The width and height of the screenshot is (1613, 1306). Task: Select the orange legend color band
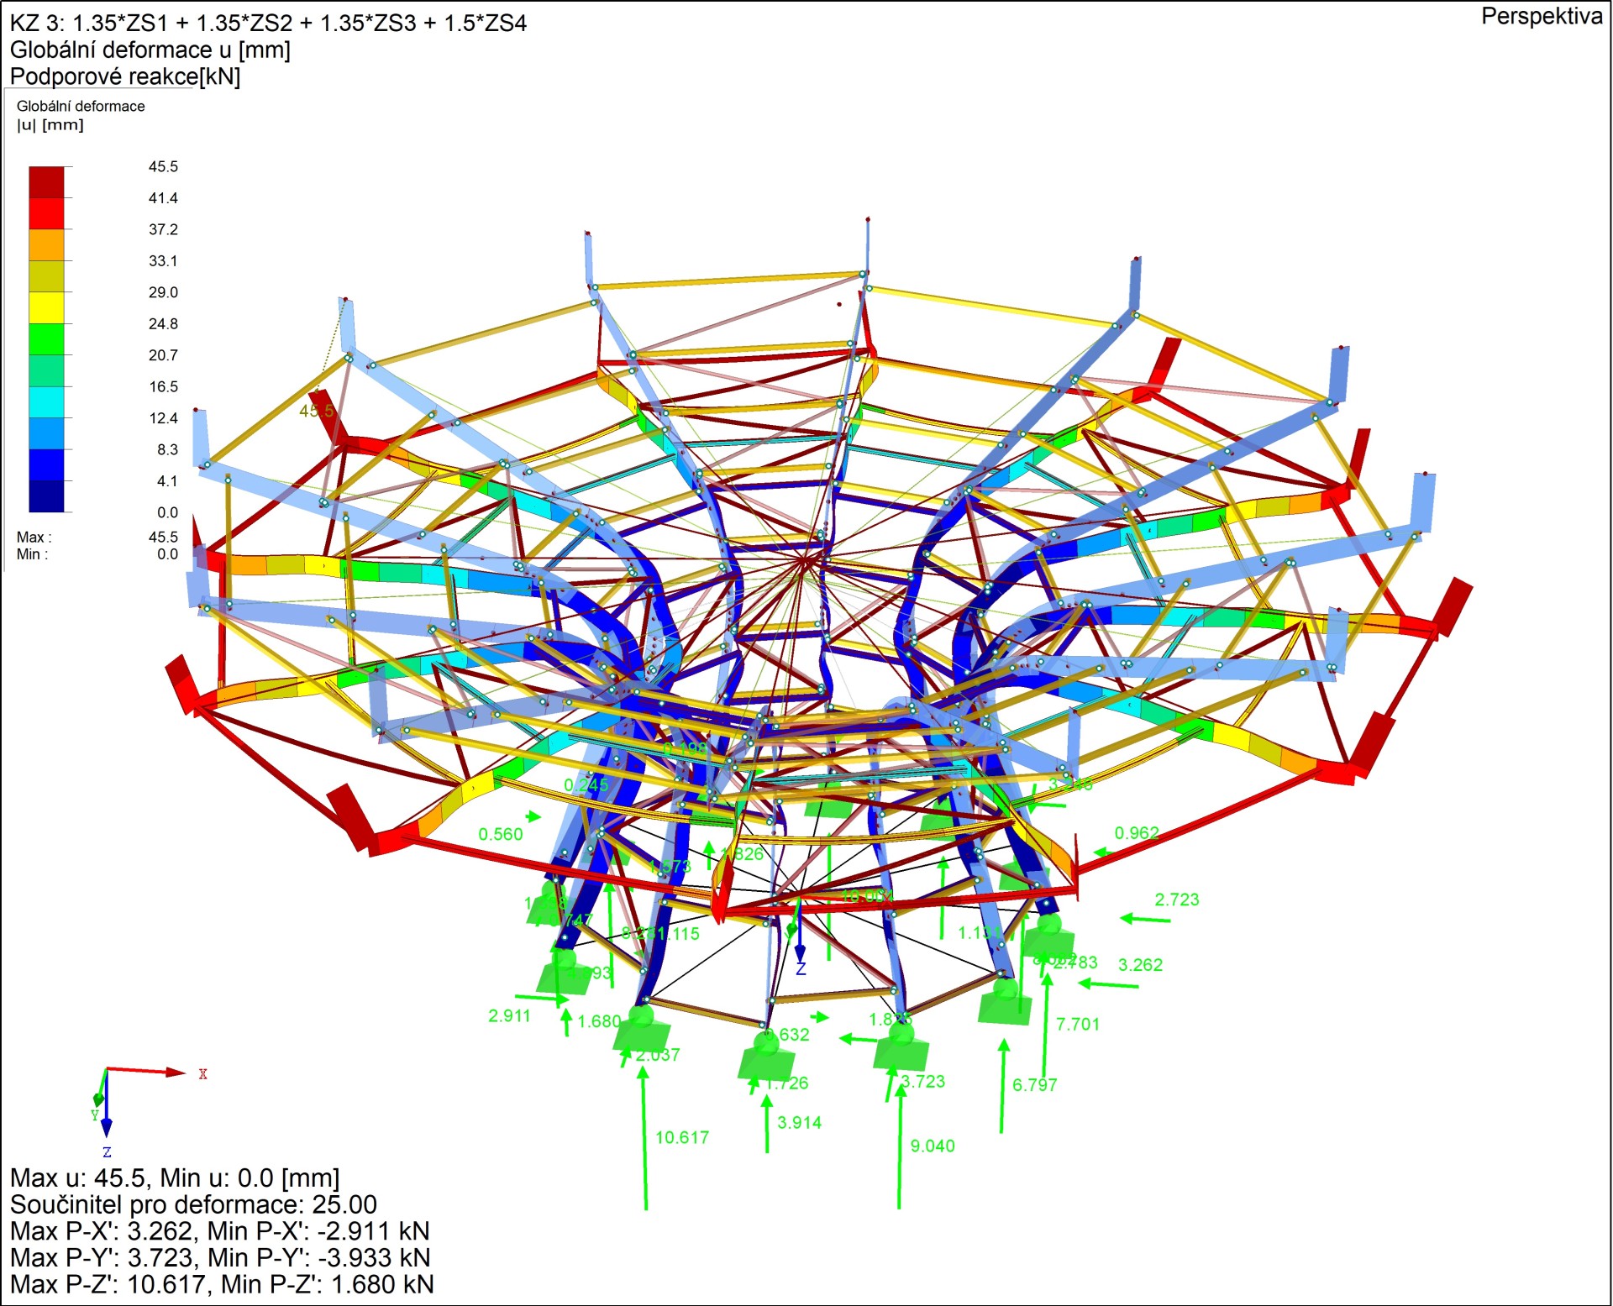(46, 244)
